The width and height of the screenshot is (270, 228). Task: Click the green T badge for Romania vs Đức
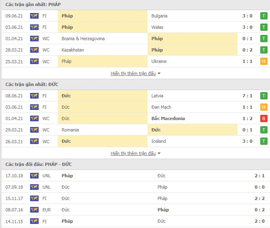pyautogui.click(x=263, y=130)
